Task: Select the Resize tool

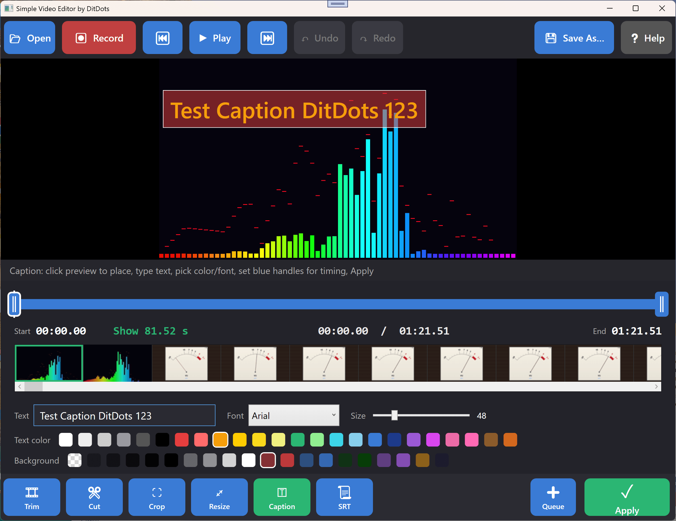Action: click(219, 497)
